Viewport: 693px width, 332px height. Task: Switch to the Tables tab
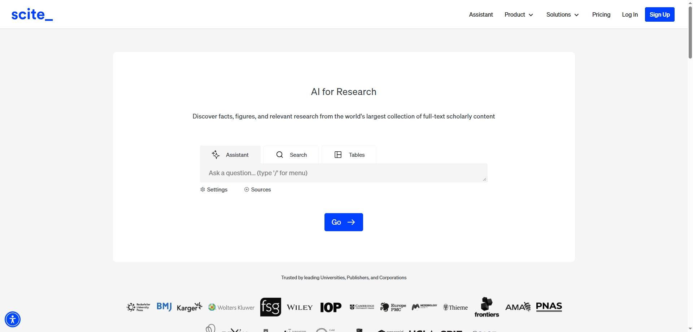[349, 155]
